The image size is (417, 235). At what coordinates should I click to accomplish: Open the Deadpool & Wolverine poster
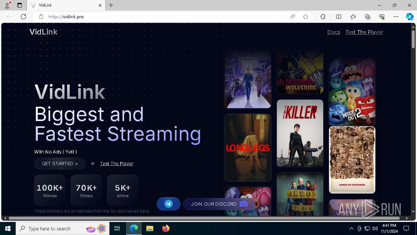300,72
